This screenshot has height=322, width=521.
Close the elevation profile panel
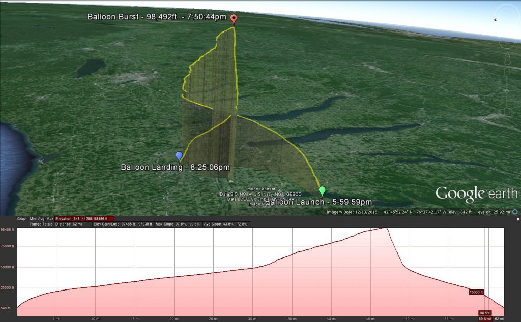(518, 219)
